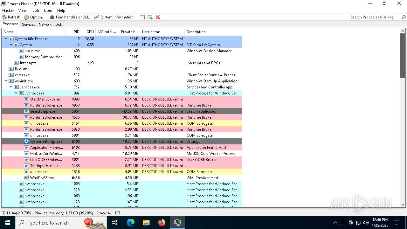Open File Explorer from the taskbar
Image resolution: width=407 pixels, height=229 pixels.
pos(146,223)
